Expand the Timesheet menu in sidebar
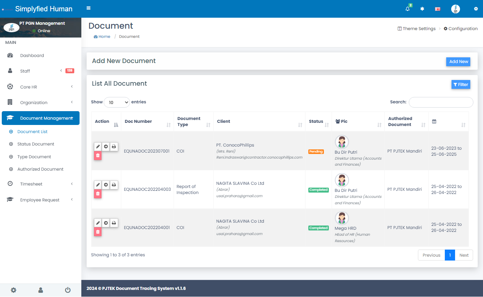Viewport: 483px width, 297px height. (41, 184)
